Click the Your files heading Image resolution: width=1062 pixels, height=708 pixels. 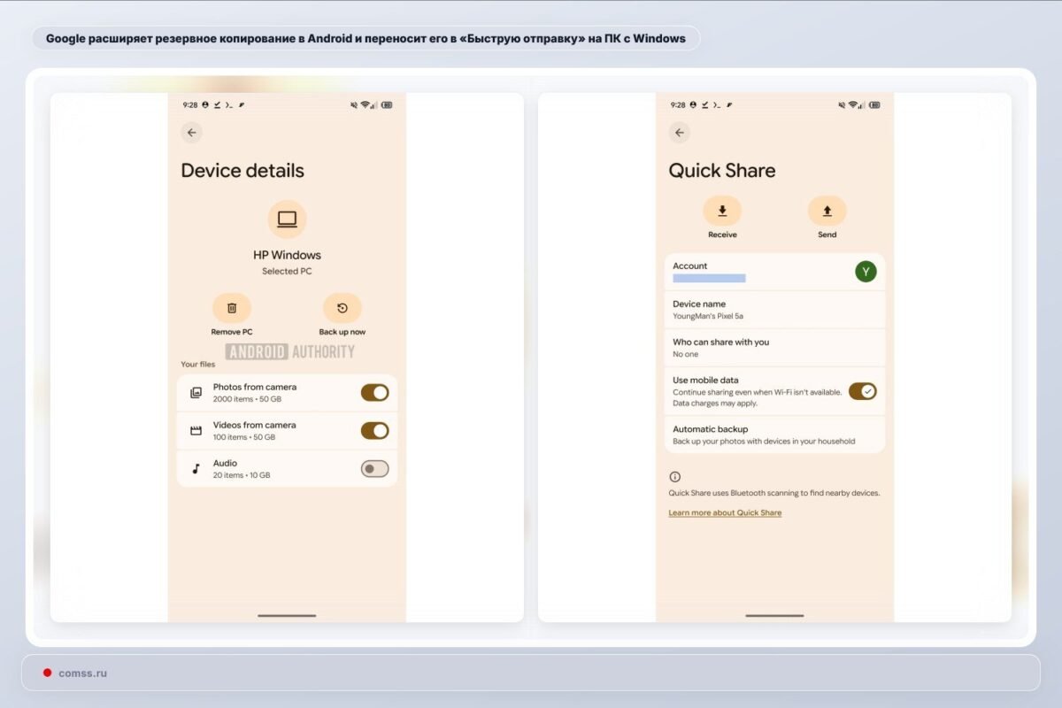[x=198, y=365]
